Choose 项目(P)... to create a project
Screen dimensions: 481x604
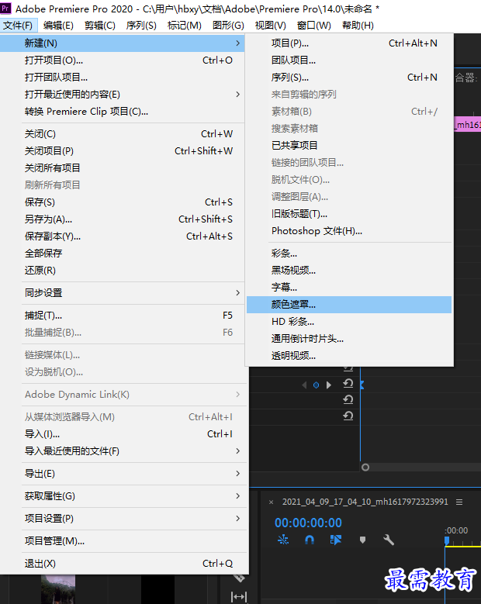point(349,43)
